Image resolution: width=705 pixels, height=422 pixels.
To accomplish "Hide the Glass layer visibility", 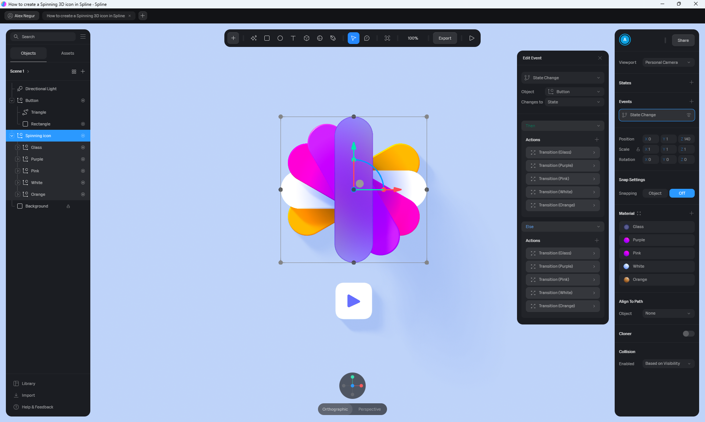I will (83, 147).
